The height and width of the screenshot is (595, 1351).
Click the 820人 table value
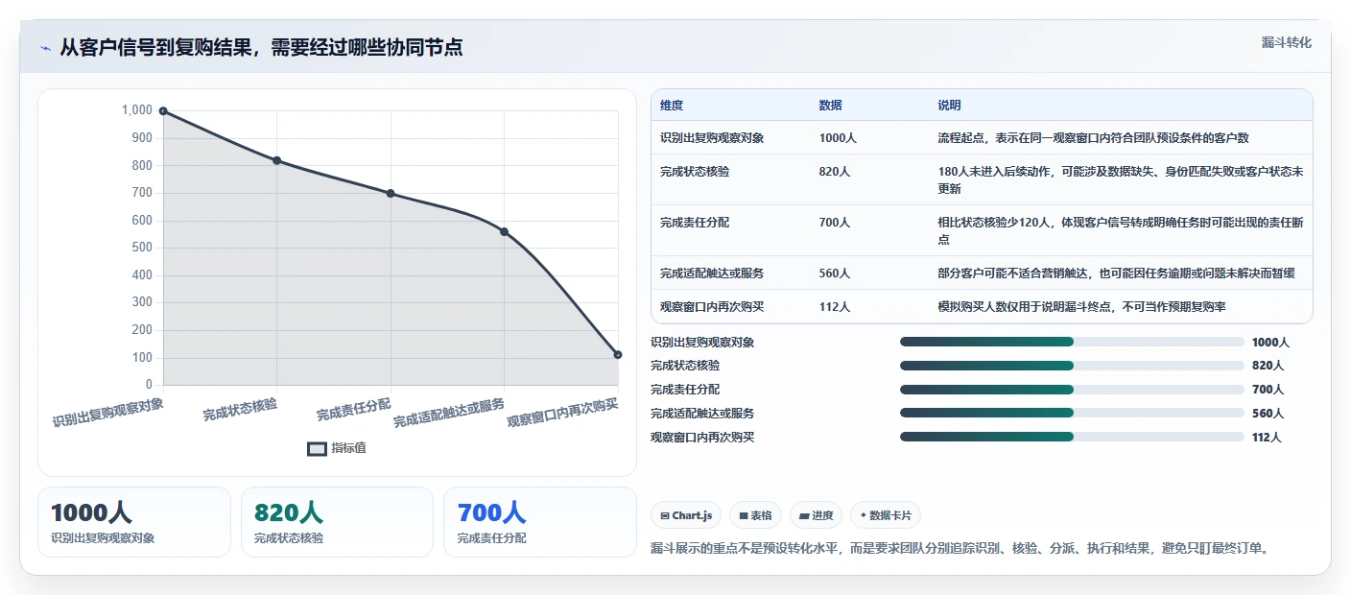pyautogui.click(x=835, y=172)
